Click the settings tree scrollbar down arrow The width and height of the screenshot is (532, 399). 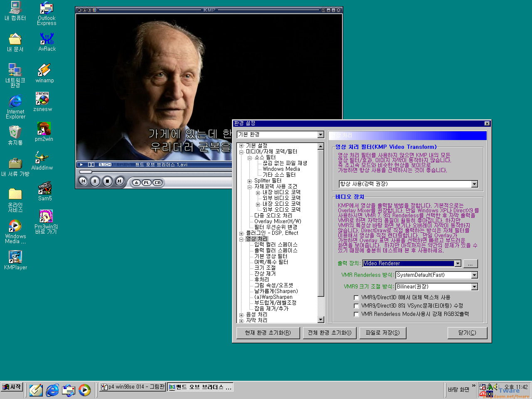coord(320,320)
